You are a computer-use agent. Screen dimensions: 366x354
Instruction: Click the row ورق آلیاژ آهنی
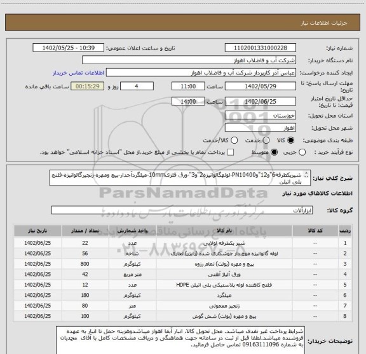click(182, 275)
